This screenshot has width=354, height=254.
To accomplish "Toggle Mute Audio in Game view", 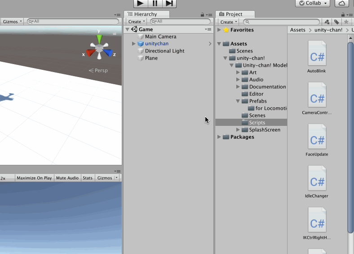I will 67,178.
